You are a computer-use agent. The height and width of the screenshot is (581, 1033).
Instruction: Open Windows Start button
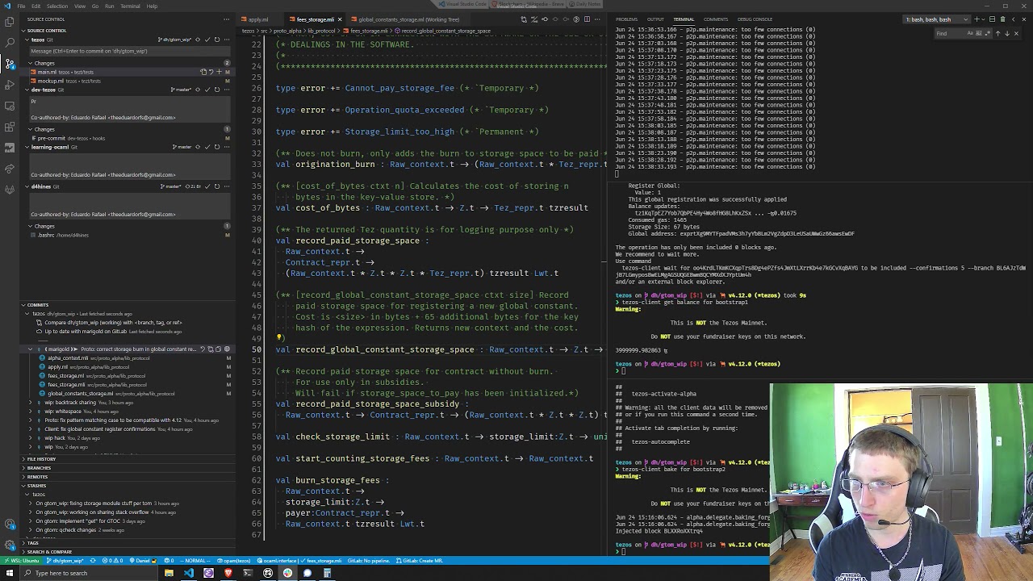point(10,573)
